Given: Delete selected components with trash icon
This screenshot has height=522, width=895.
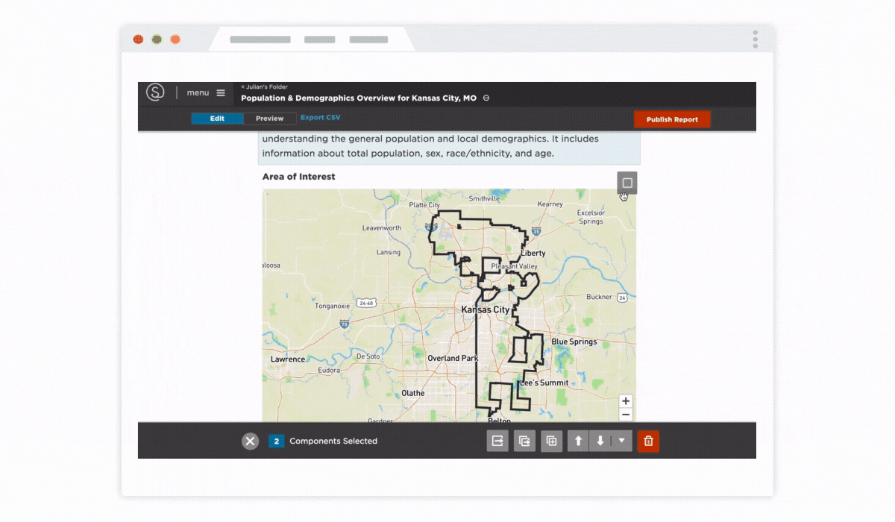Looking at the screenshot, I should click(648, 441).
